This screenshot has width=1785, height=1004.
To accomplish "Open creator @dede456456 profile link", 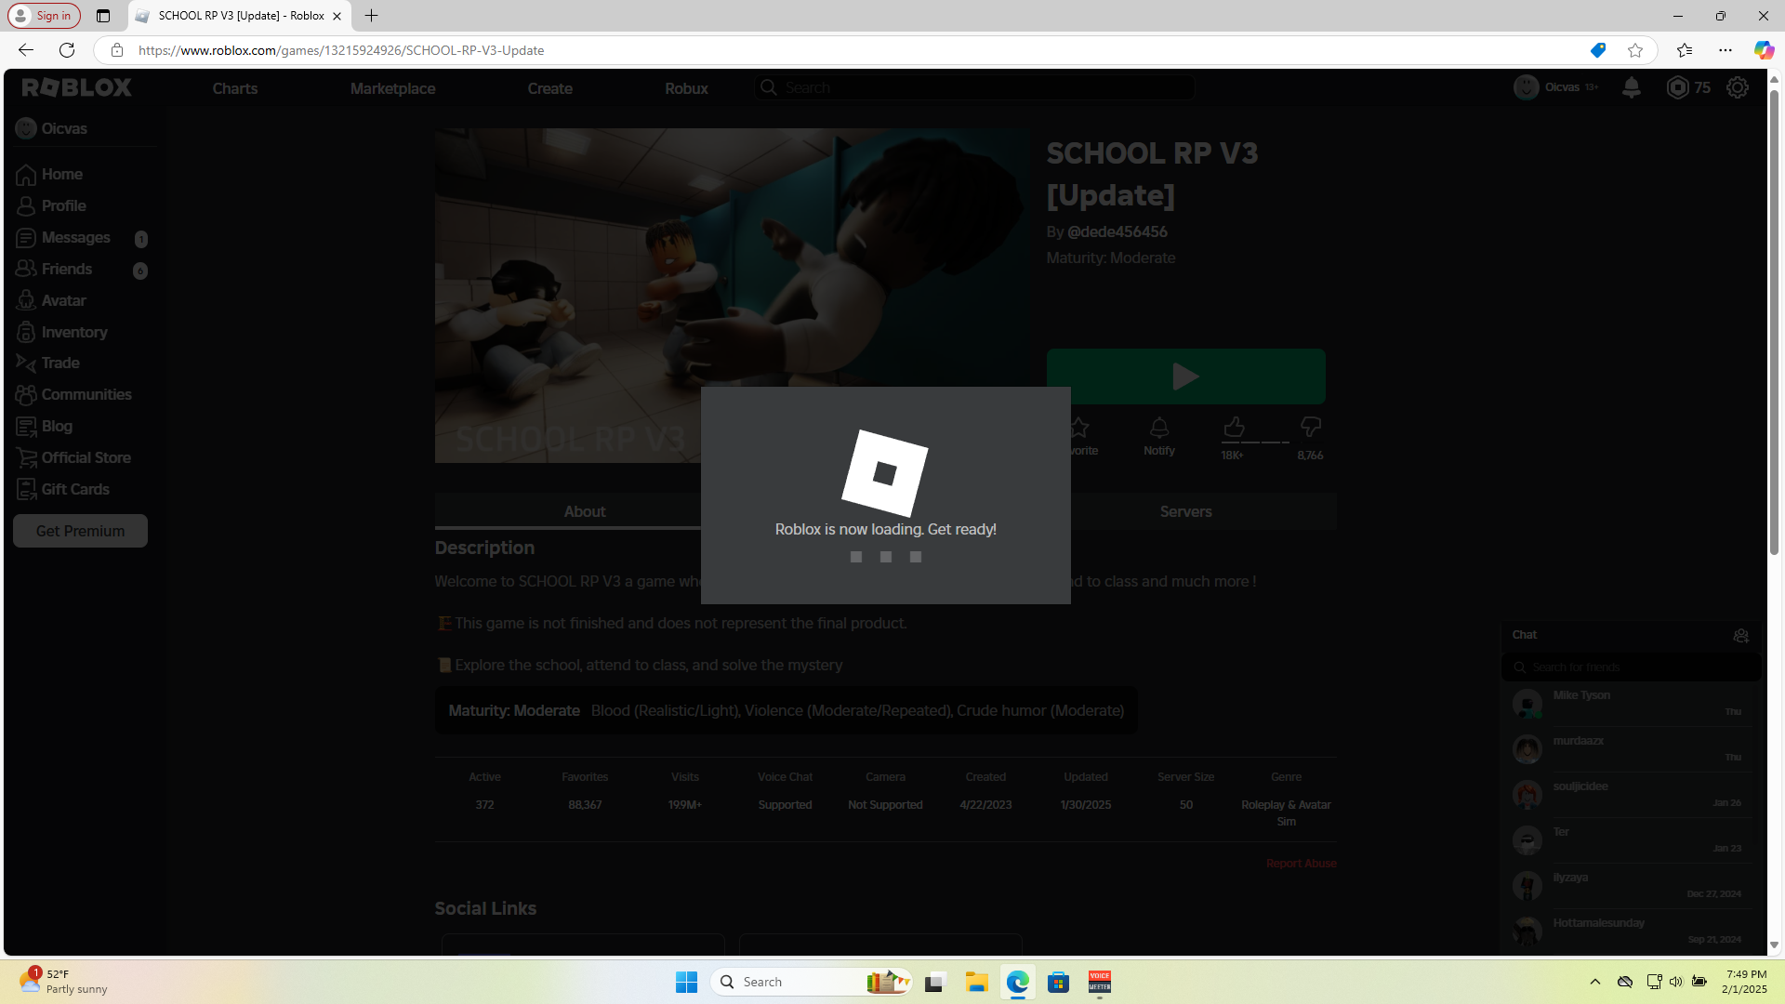I will point(1117,231).
